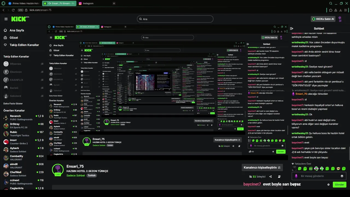Click Kanalınızı kişiselleştirin button
This screenshot has width=350, height=197.
pos(262,167)
